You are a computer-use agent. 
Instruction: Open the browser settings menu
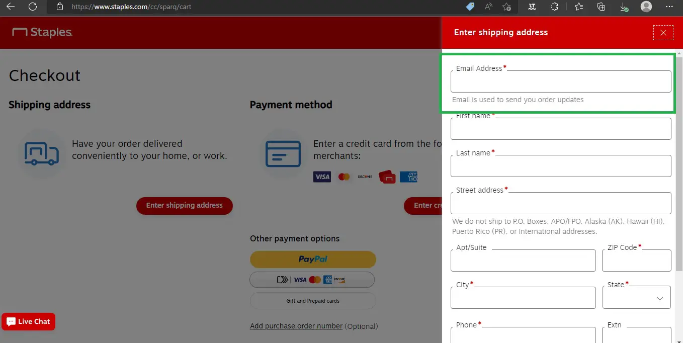670,8
